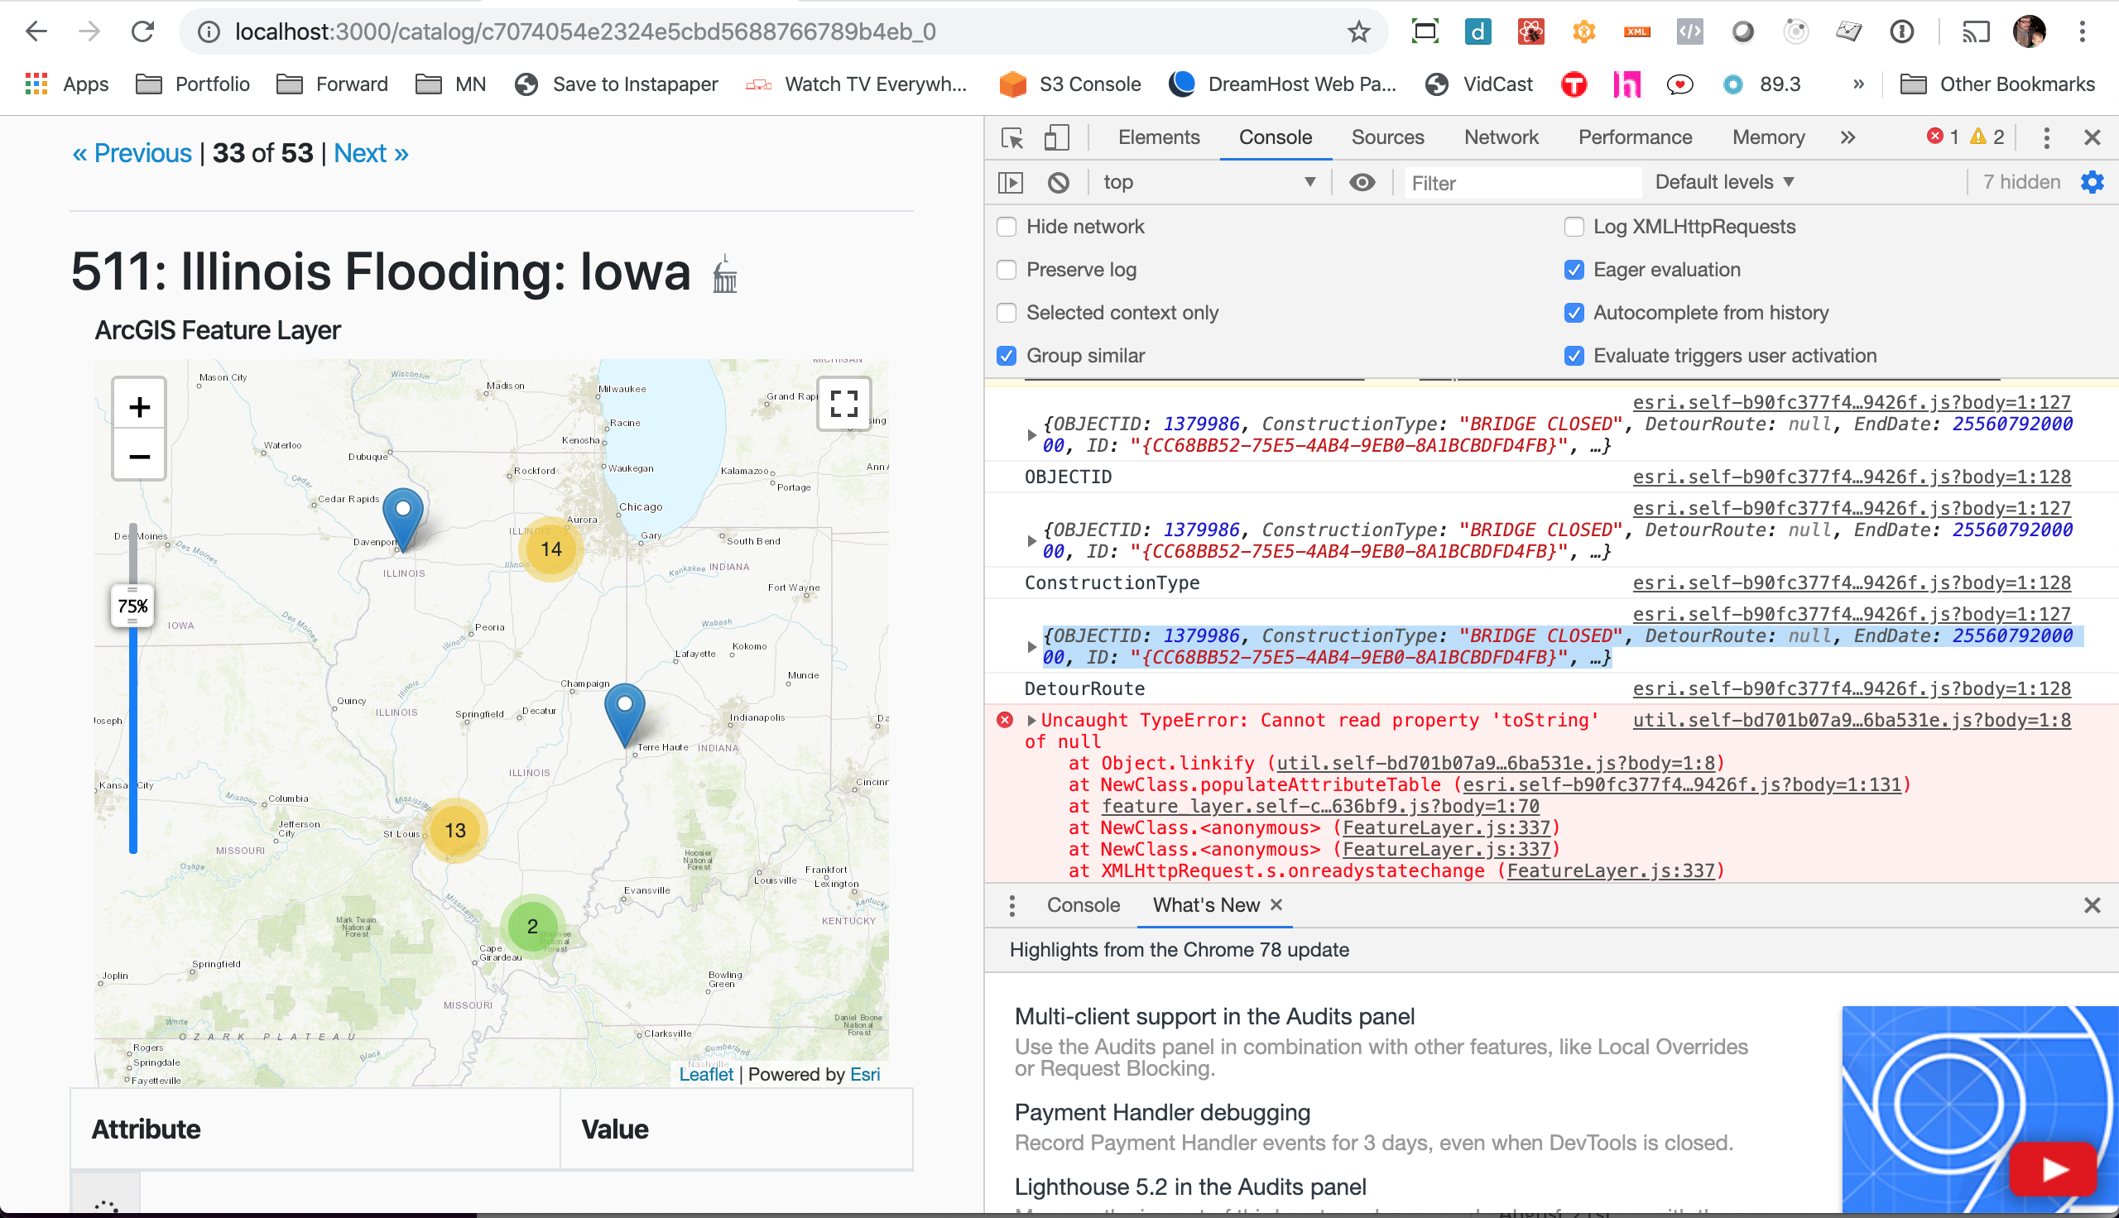Enter fullscreen mode on the map
The image size is (2119, 1218).
[x=844, y=404]
